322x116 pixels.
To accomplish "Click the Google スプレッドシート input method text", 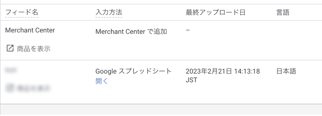I will coord(133,71).
